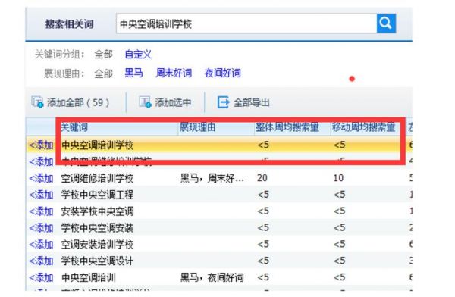Click the 添加全部 (59) icon

[x=37, y=102]
